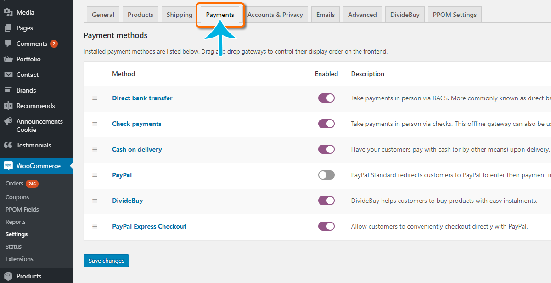
Task: Click the WooCommerce logo icon
Action: tap(8, 166)
